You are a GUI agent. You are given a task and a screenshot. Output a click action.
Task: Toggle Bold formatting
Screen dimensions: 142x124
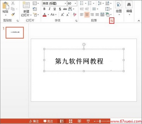(x=44, y=9)
